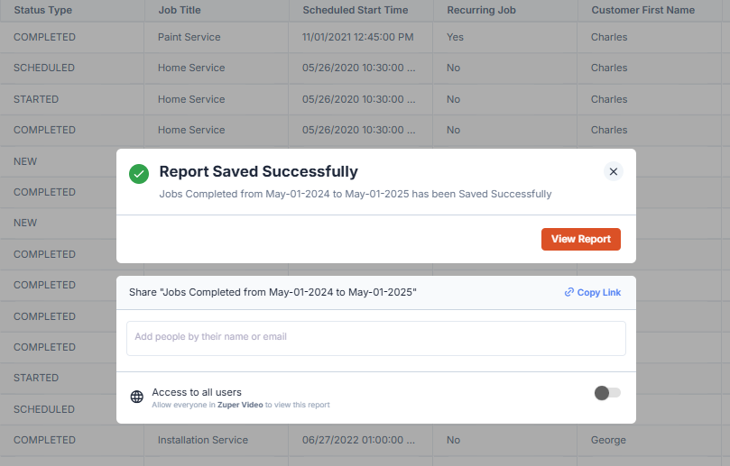Click the saved report confirmation message text

pyautogui.click(x=356, y=194)
